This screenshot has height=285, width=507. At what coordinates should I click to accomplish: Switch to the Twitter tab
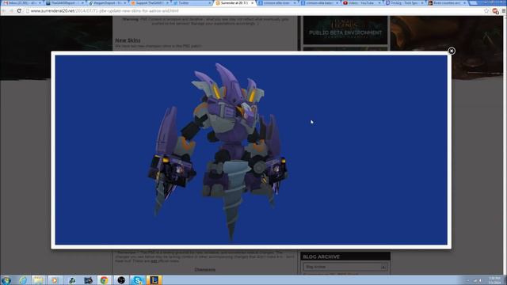[x=192, y=3]
